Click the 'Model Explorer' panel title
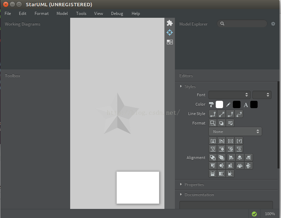The height and width of the screenshot is (218, 281). (x=193, y=24)
